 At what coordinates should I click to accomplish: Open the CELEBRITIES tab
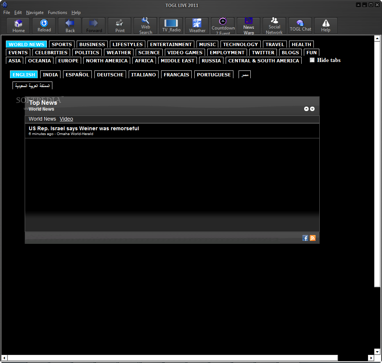click(51, 52)
